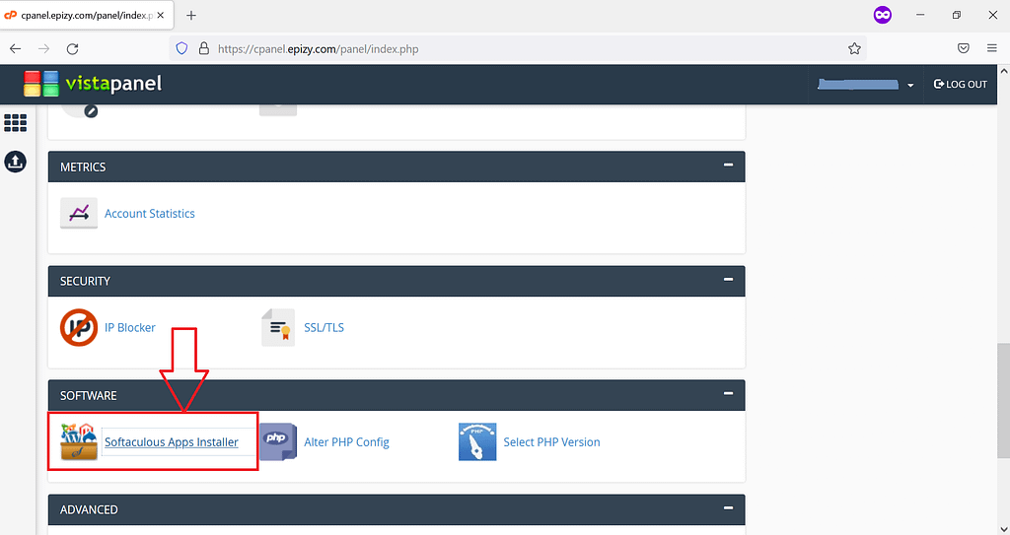Open the Alter PHP Config link
Screen dimensions: 1010x535
click(346, 442)
